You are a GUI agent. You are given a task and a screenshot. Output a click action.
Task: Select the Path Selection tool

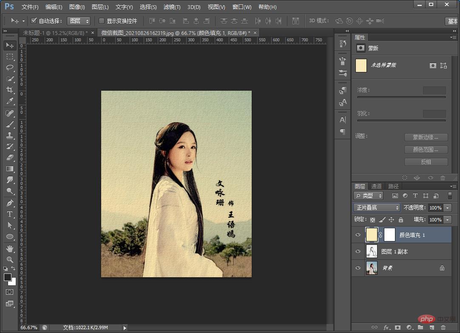[x=10, y=225]
